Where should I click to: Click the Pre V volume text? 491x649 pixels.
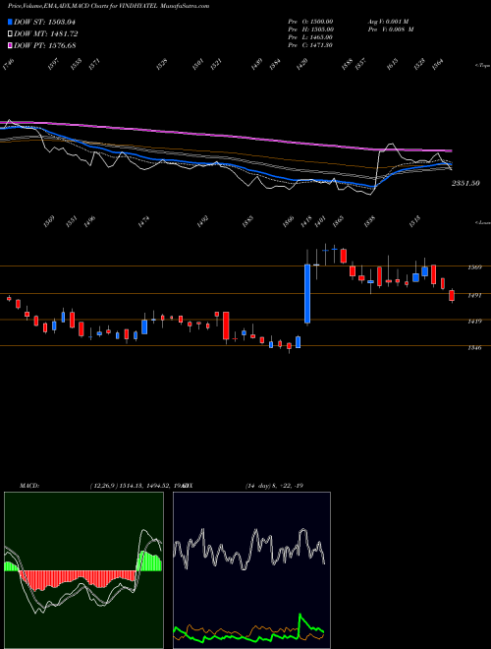(391, 29)
